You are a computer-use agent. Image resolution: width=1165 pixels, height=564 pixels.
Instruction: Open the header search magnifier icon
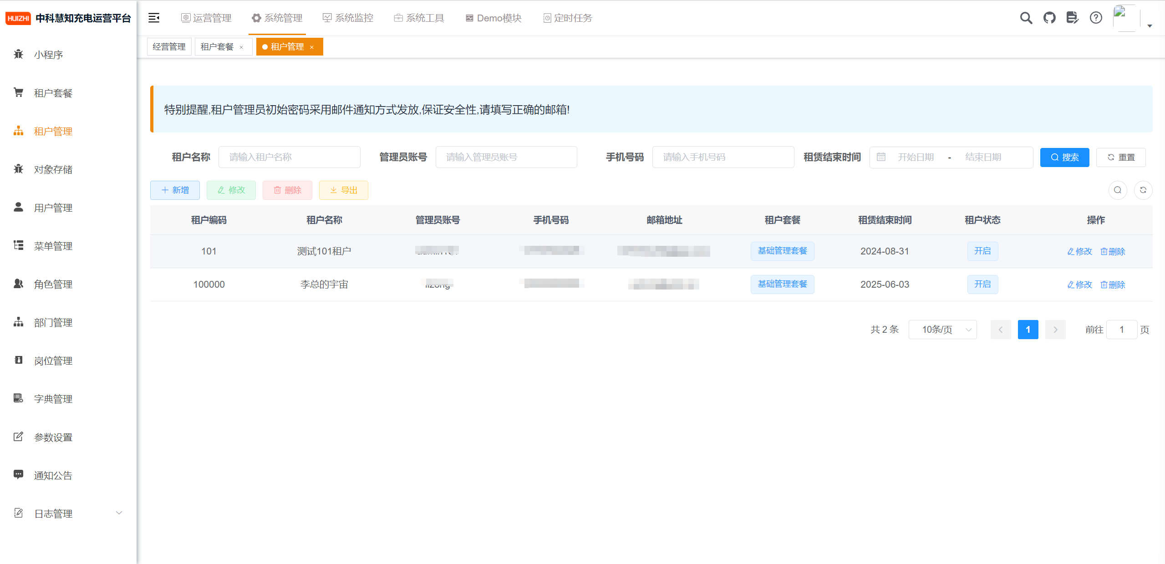(x=1026, y=18)
